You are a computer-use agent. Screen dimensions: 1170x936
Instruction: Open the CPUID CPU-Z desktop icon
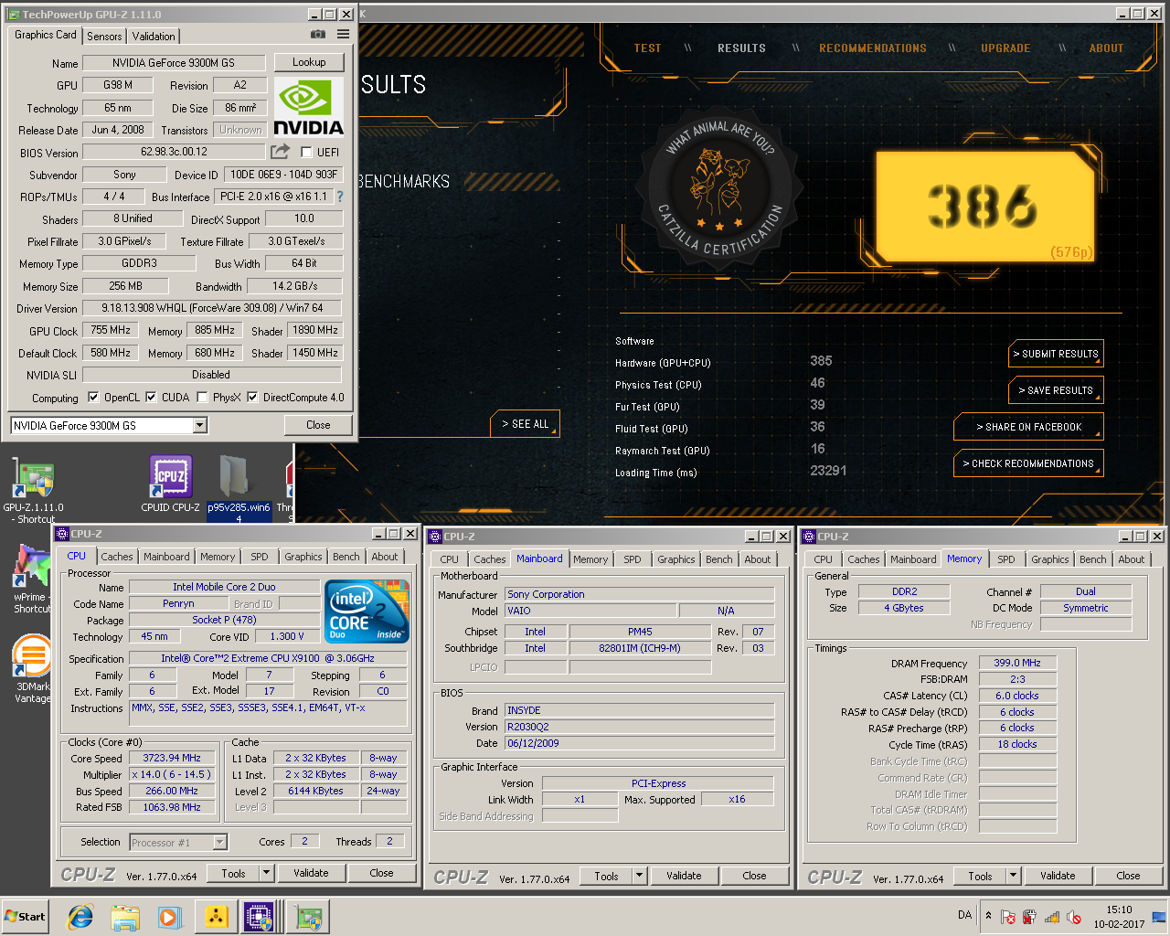(x=171, y=484)
